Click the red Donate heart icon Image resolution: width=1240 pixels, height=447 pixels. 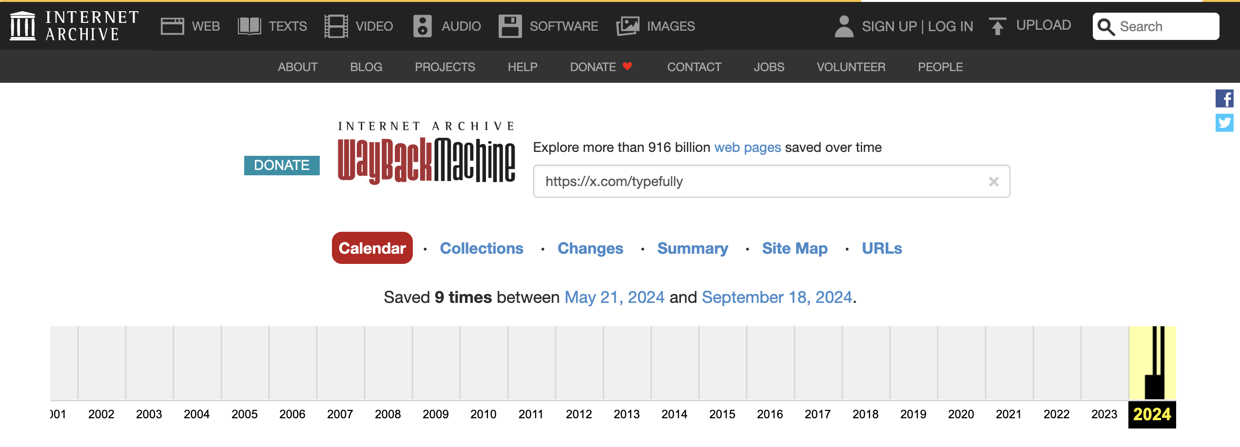tap(627, 66)
